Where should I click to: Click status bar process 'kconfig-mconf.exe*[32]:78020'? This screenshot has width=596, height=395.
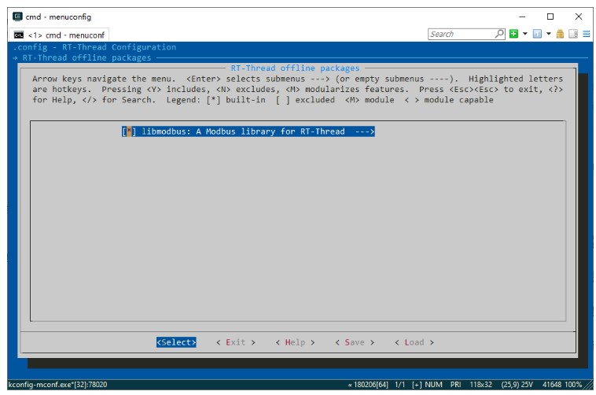tap(57, 384)
